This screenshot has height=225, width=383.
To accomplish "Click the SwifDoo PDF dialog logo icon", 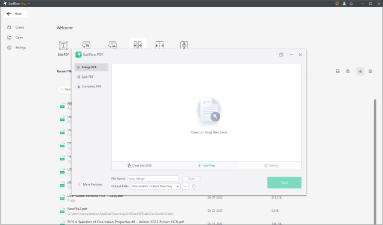I will coord(78,54).
